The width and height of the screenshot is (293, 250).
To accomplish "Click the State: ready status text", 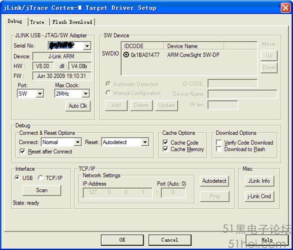I will 26,203.
